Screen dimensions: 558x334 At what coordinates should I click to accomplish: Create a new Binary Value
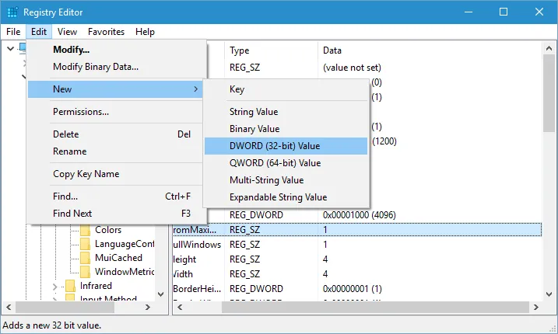coord(286,129)
